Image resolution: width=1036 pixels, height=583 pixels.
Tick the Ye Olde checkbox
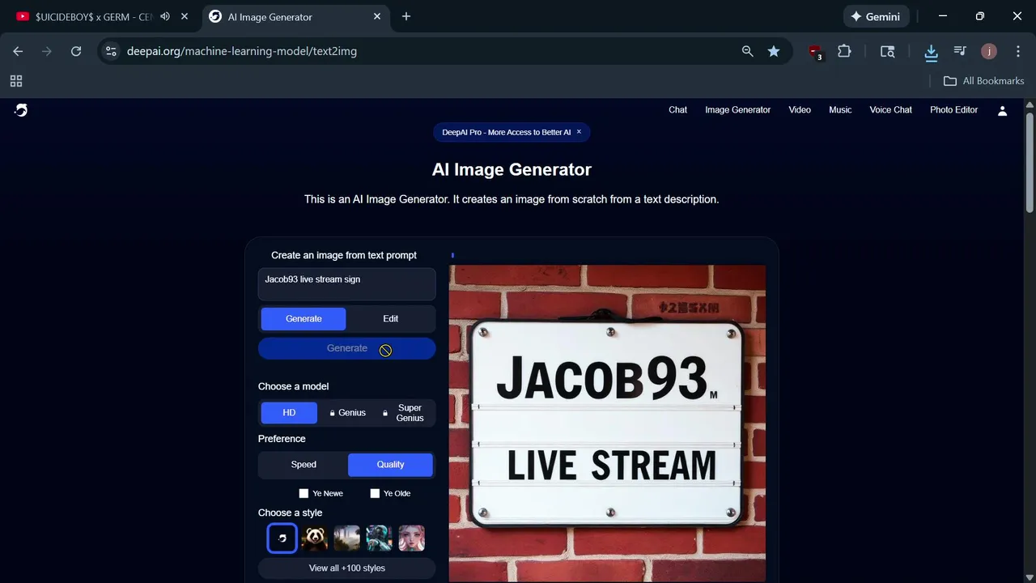pos(375,493)
